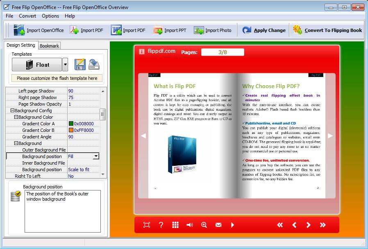Click the email share envelope icon
Image resolution: width=368 pixels, height=249 pixels.
coord(218,225)
